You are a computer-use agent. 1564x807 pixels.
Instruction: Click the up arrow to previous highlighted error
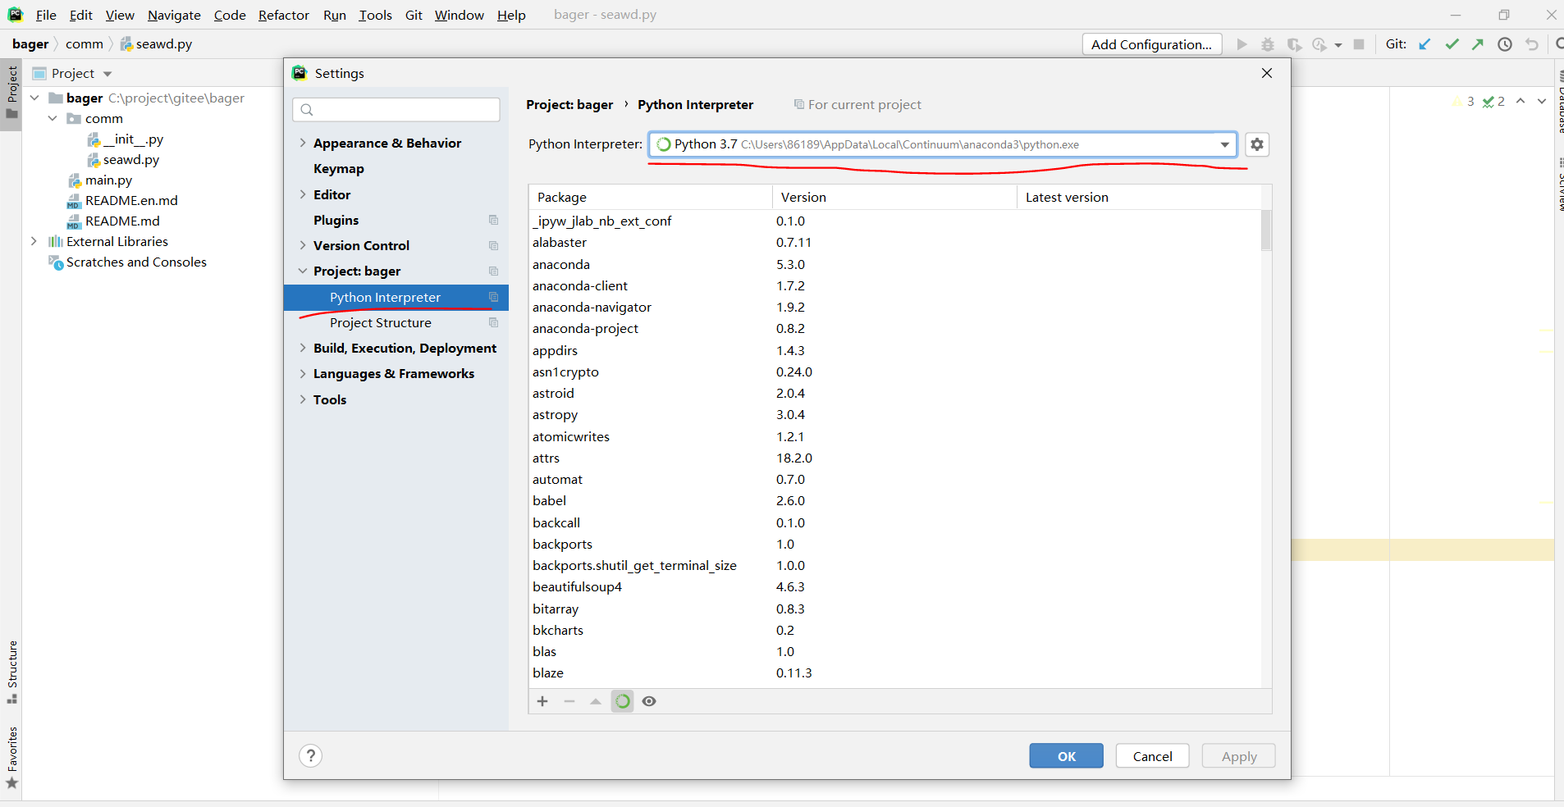coord(1521,101)
